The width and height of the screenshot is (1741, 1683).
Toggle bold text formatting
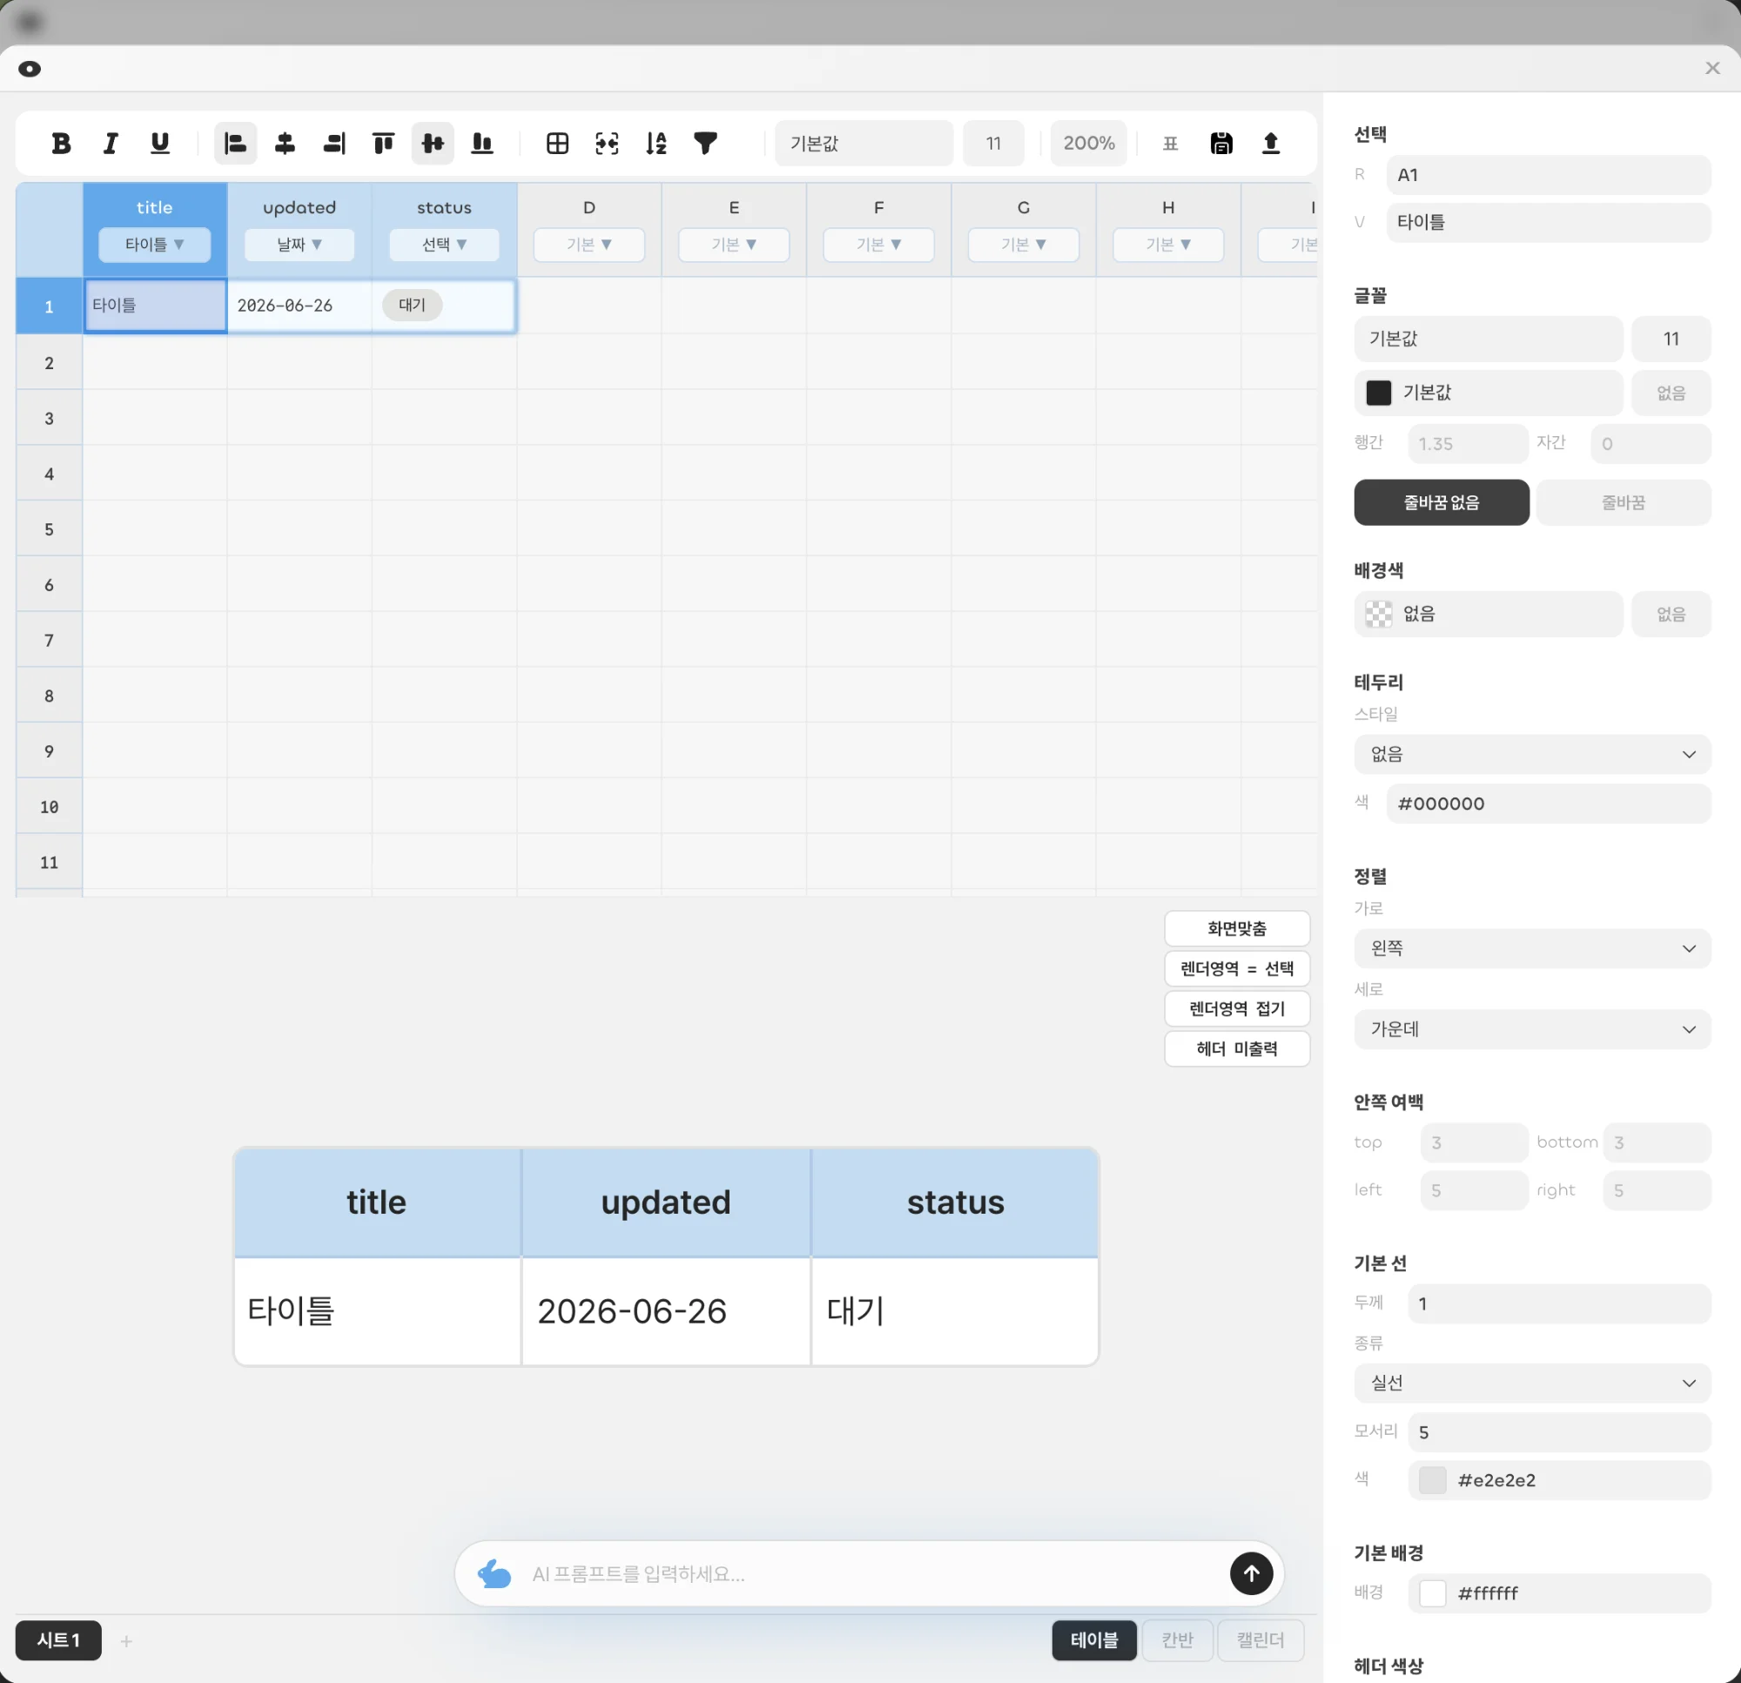pos(60,143)
